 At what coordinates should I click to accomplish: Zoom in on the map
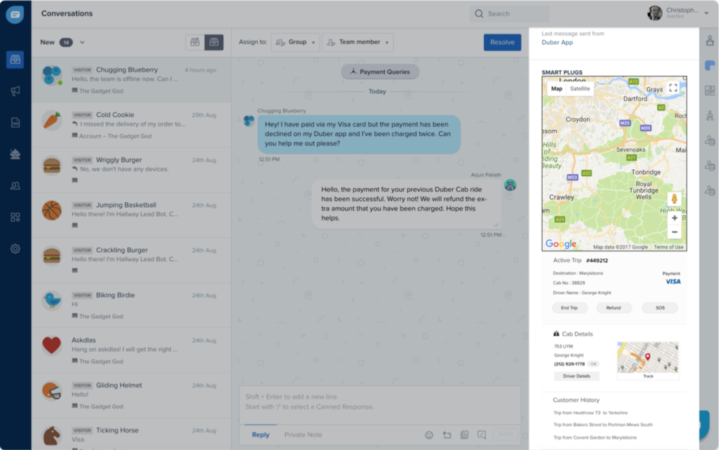674,218
